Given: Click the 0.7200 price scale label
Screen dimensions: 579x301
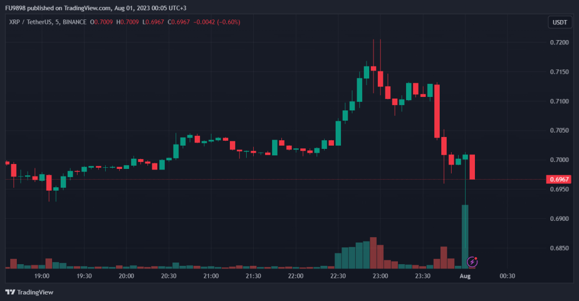Looking at the screenshot, I should coord(559,42).
